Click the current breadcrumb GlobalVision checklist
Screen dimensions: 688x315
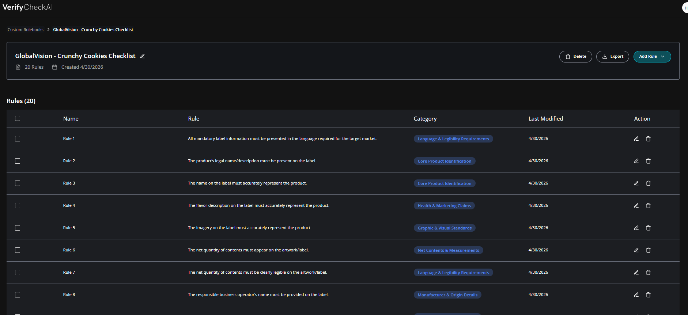point(93,30)
